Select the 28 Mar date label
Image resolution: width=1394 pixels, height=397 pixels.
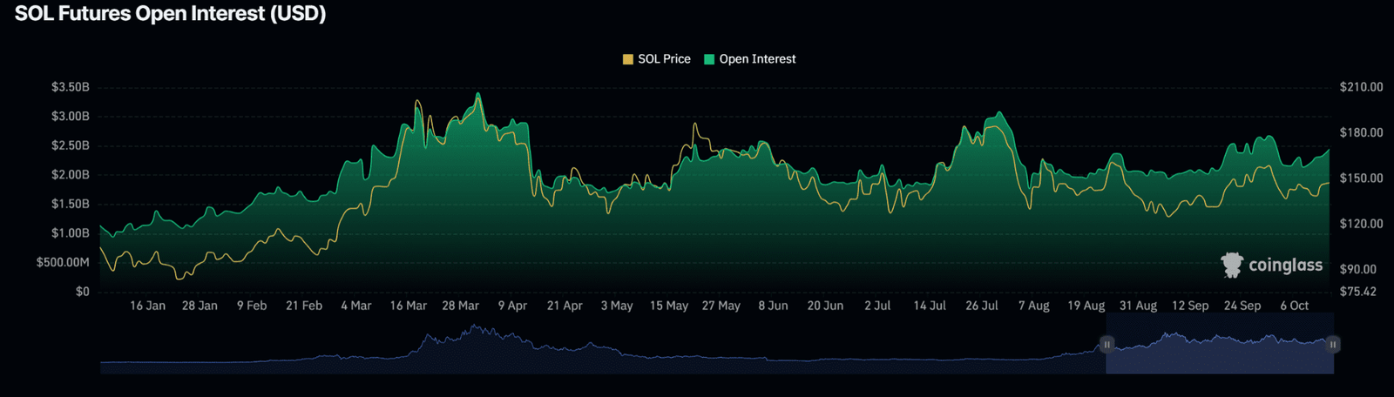[460, 306]
